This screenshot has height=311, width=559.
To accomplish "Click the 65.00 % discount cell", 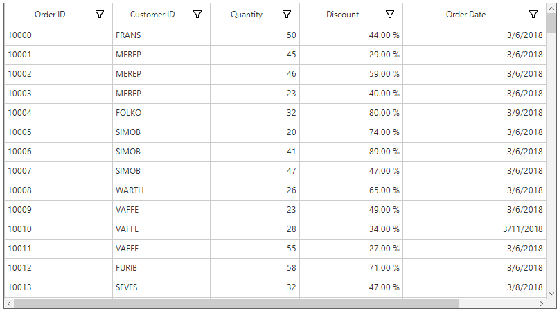I will pos(351,190).
